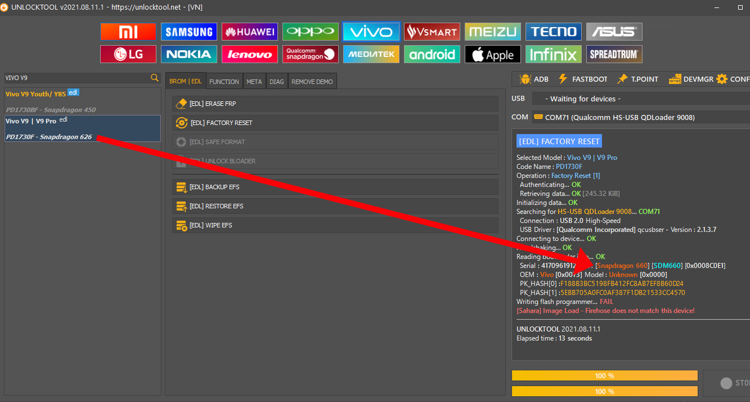Click 'UNLOCKTOOL 2021.08.11.1' log footer text
Viewport: 750px width, 402px height.
point(558,329)
